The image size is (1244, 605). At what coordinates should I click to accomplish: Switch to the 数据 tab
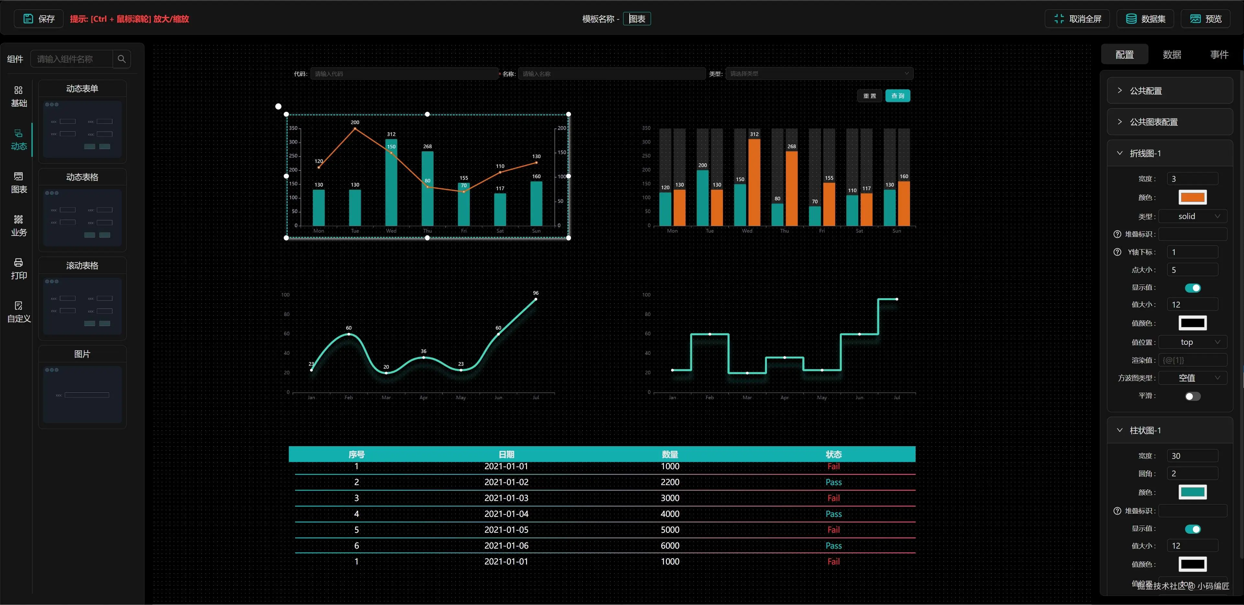[1171, 55]
